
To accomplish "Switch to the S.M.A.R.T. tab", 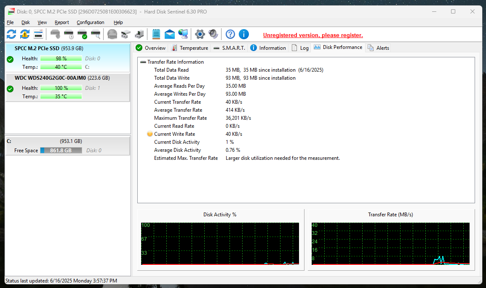I will [x=230, y=48].
